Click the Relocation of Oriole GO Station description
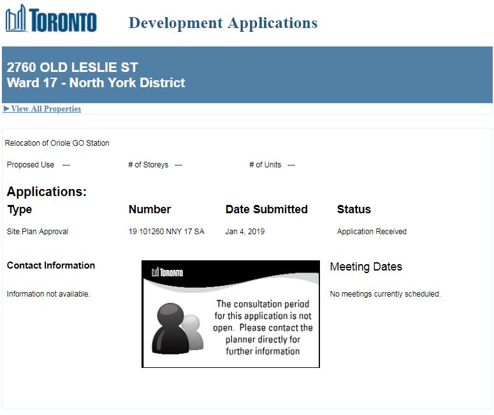This screenshot has width=494, height=415. pos(57,143)
